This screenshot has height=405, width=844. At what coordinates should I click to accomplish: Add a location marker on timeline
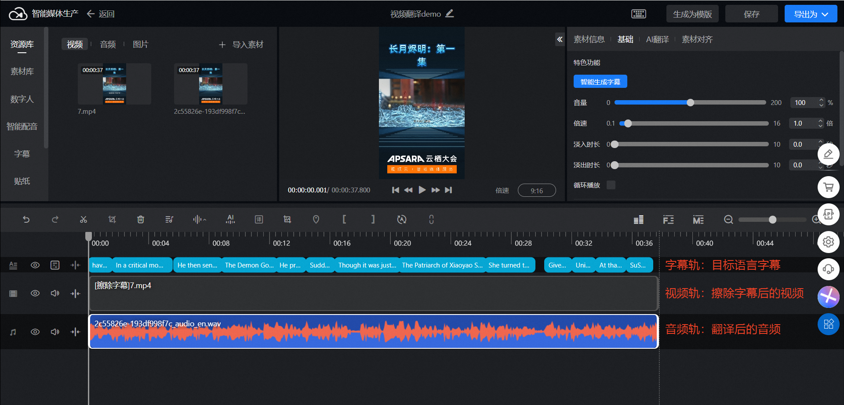pyautogui.click(x=316, y=219)
